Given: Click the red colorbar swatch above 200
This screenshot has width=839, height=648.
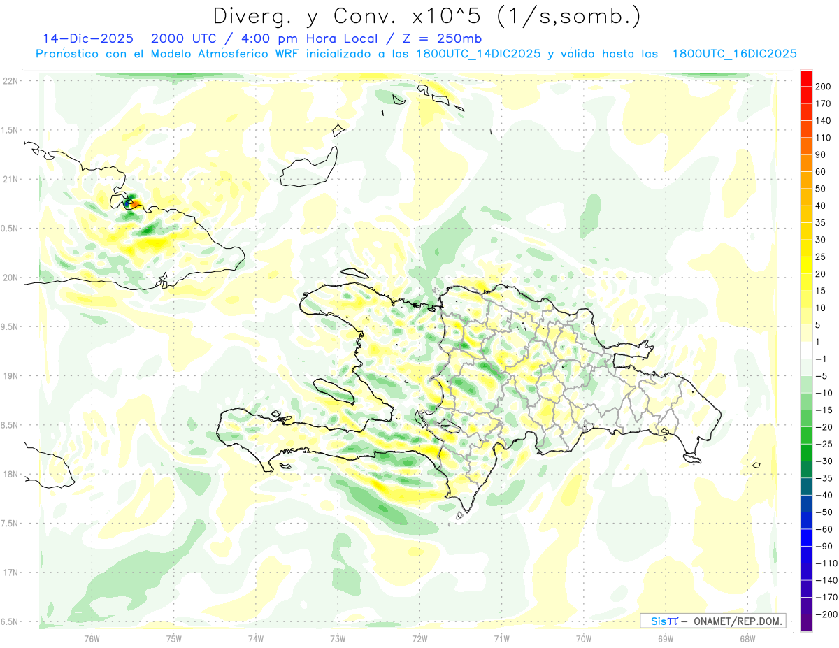Looking at the screenshot, I should pos(806,78).
